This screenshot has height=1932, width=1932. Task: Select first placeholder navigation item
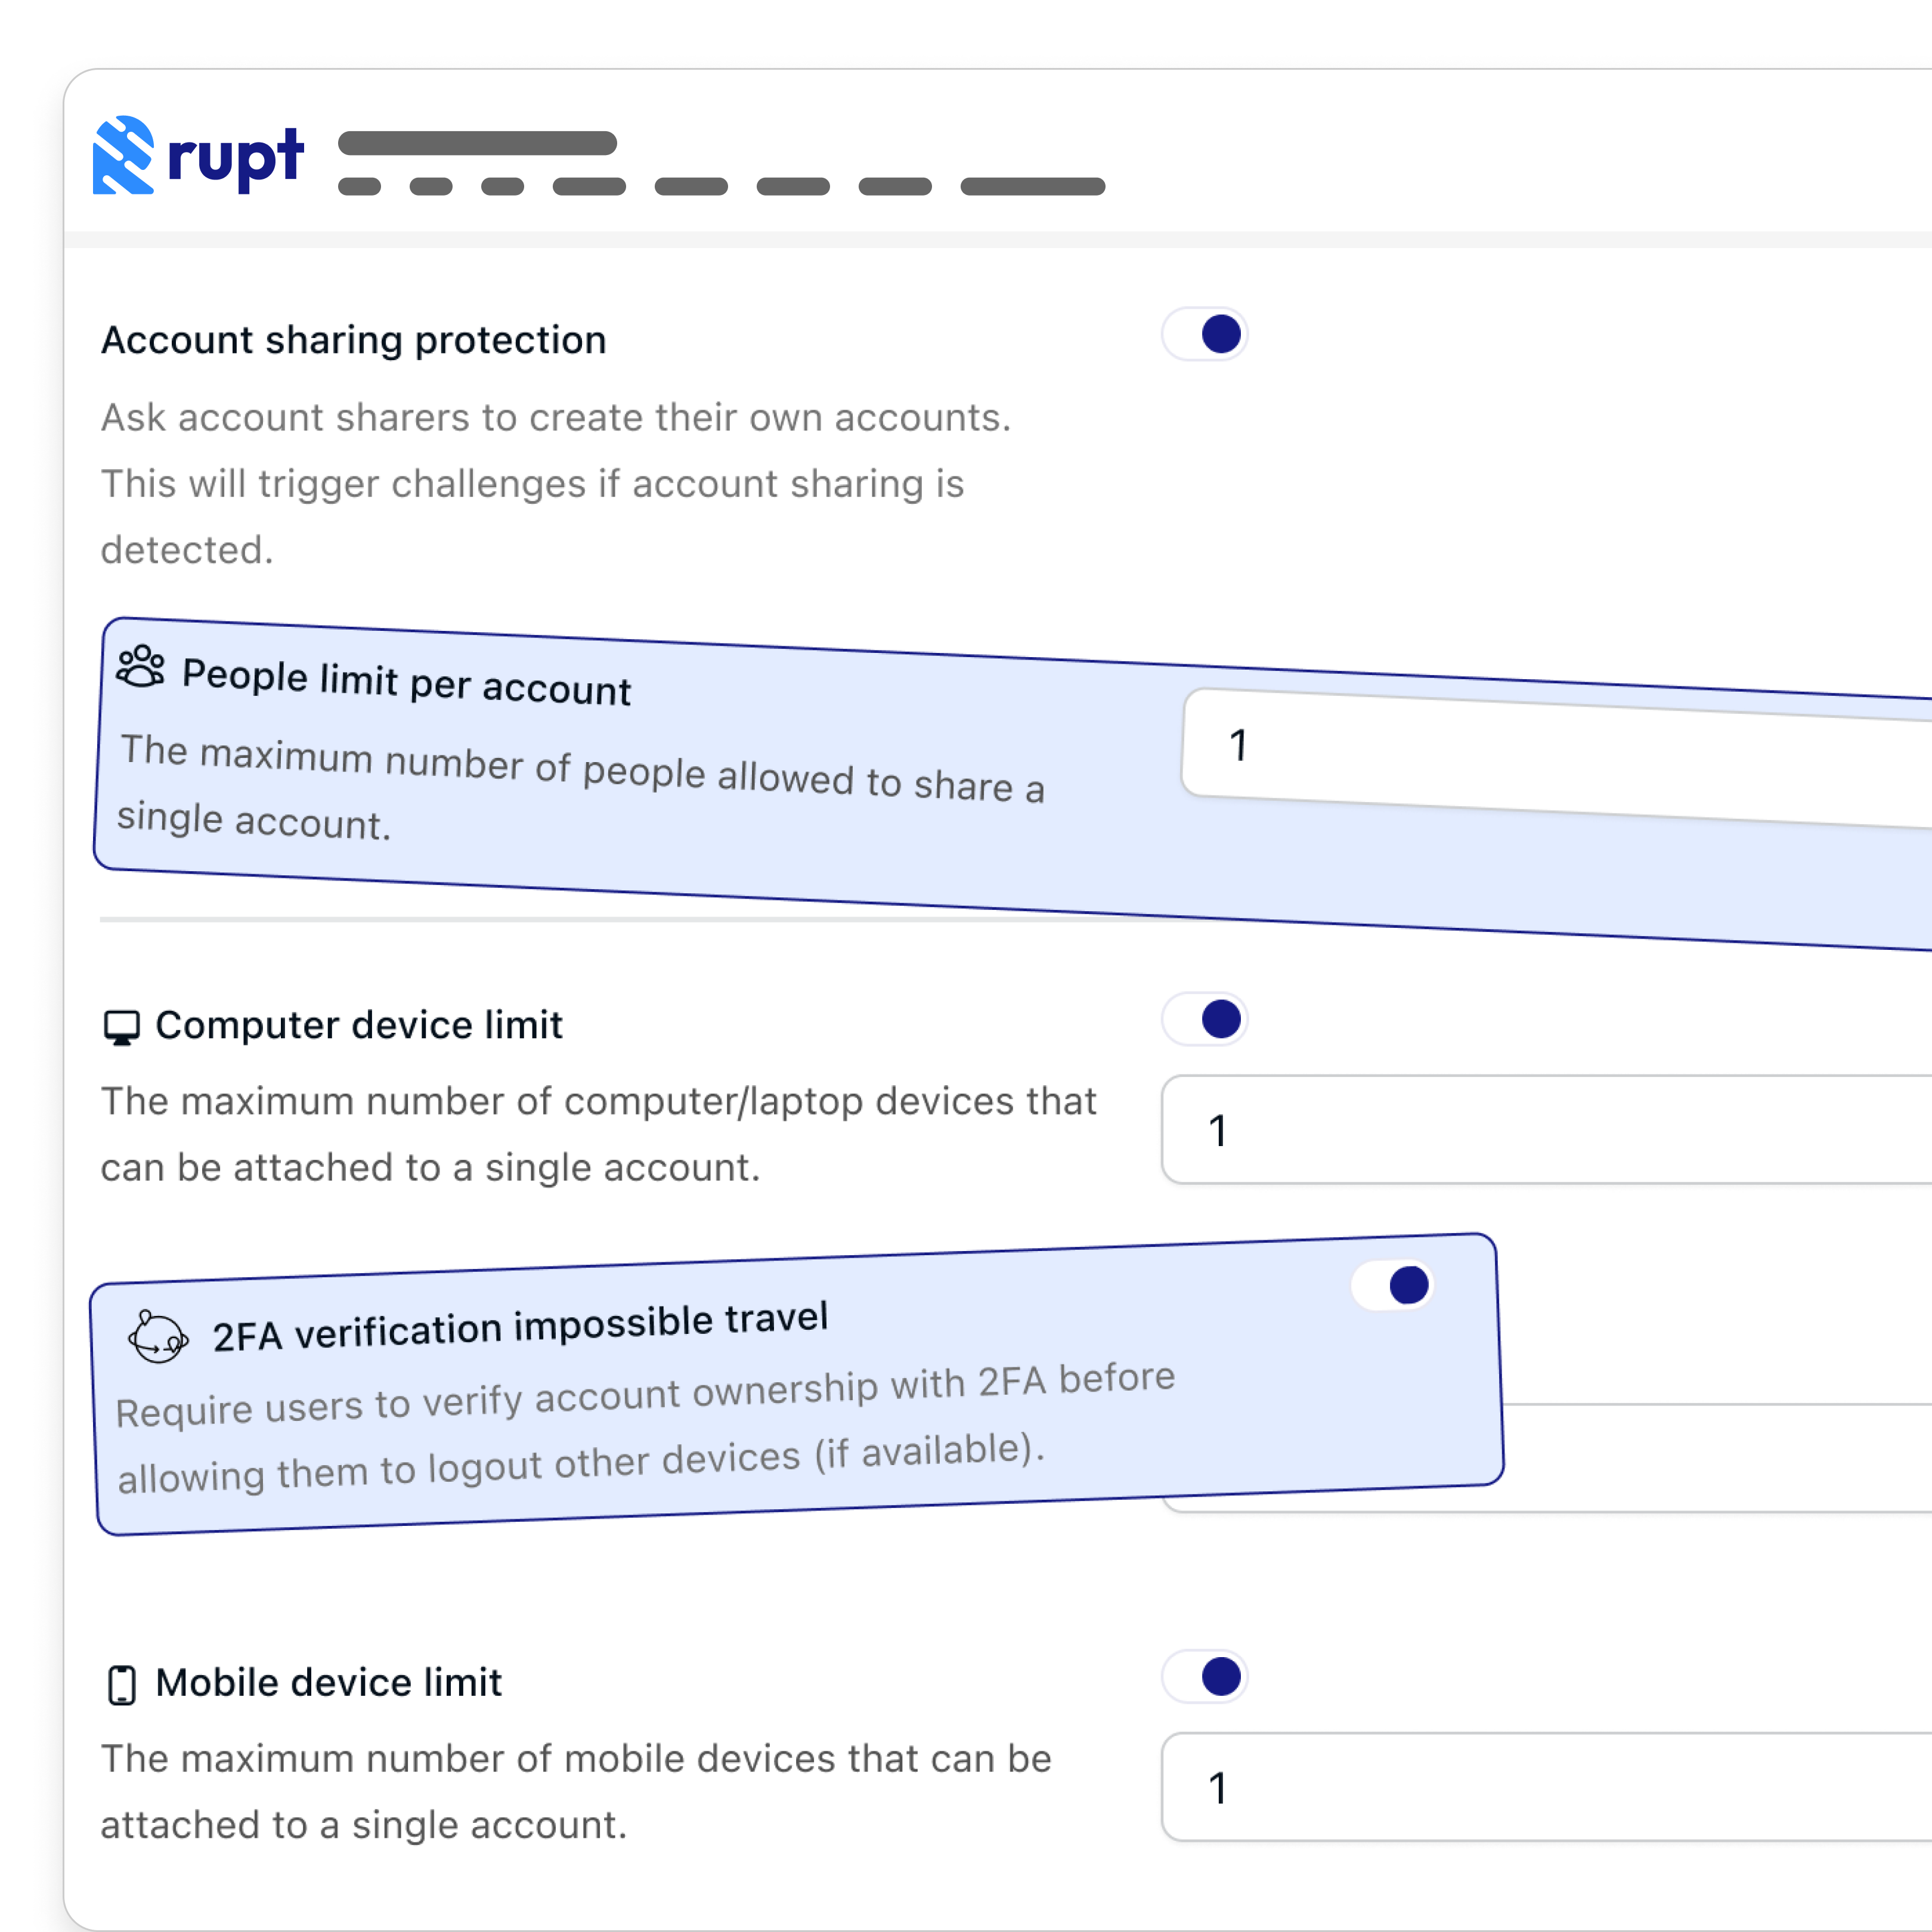click(359, 186)
